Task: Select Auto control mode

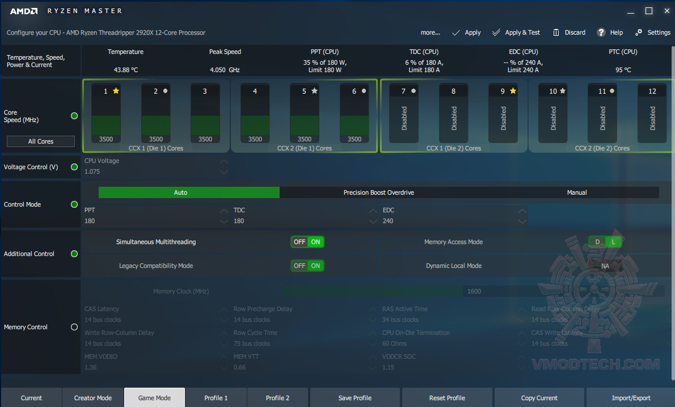Action: pyautogui.click(x=189, y=192)
